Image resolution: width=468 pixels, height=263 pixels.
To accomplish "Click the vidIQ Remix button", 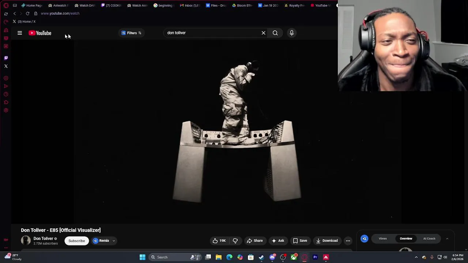I will point(101,241).
